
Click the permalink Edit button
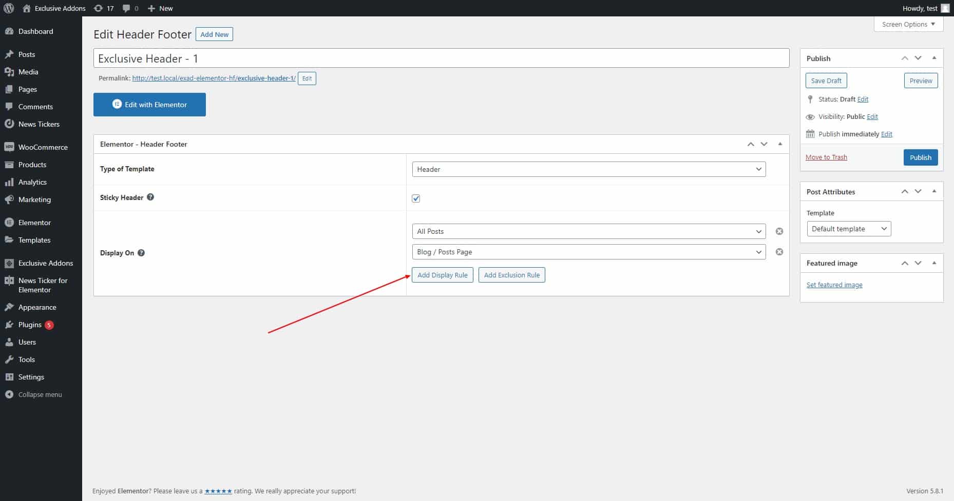point(307,78)
